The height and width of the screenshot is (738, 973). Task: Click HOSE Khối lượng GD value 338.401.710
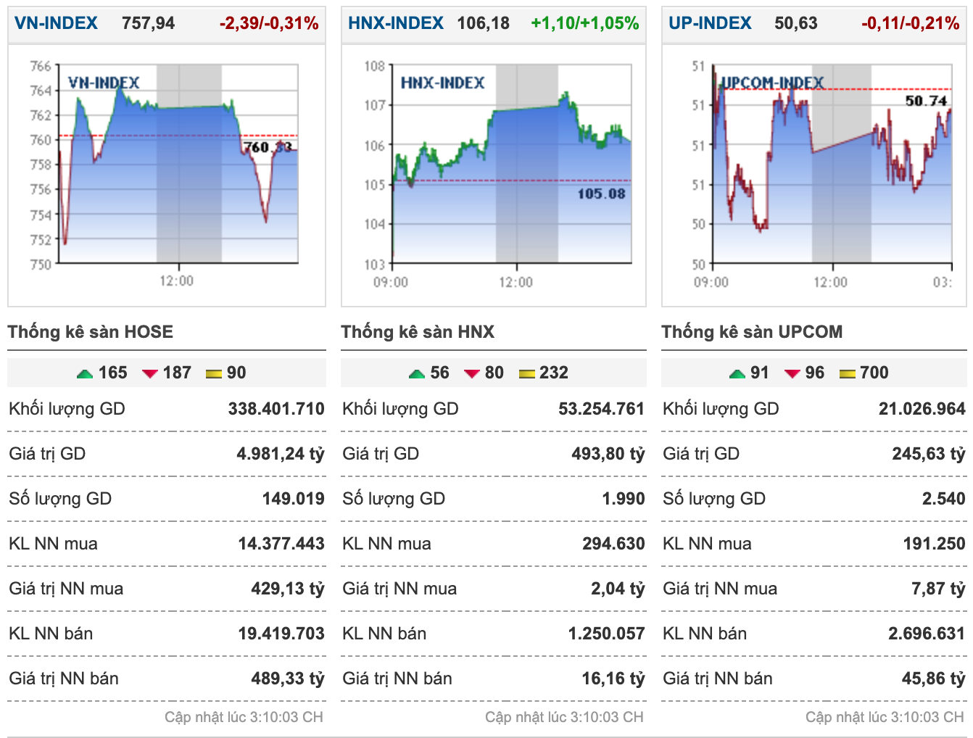point(276,409)
